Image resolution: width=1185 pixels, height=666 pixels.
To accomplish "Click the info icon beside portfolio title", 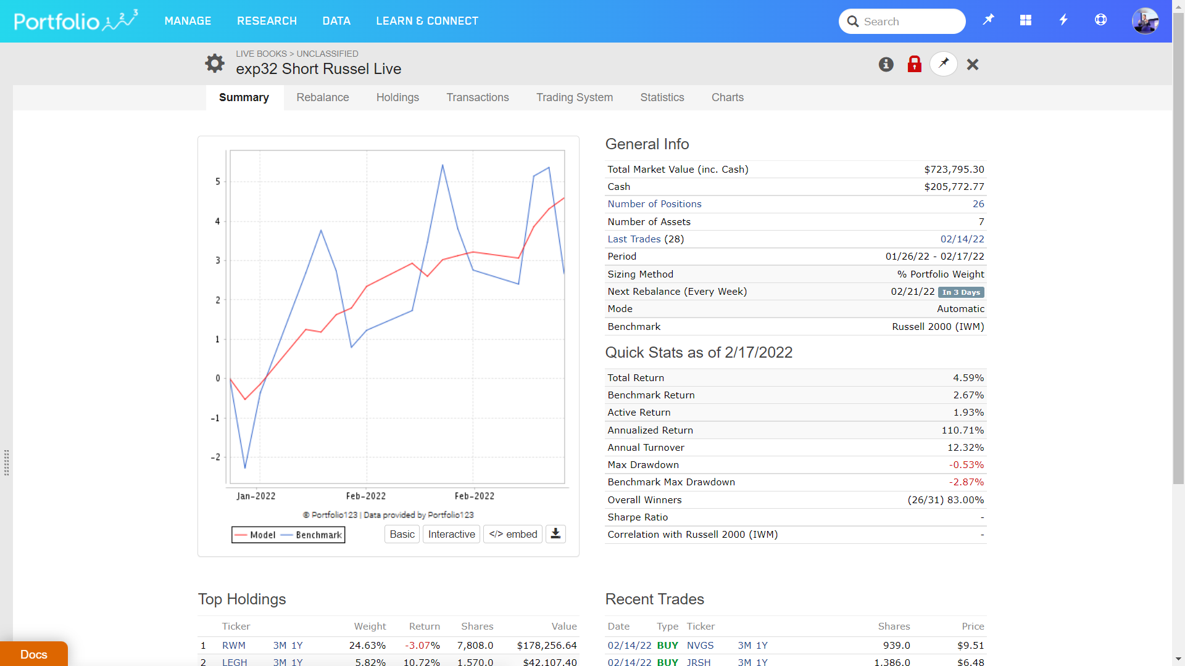I will (x=886, y=64).
